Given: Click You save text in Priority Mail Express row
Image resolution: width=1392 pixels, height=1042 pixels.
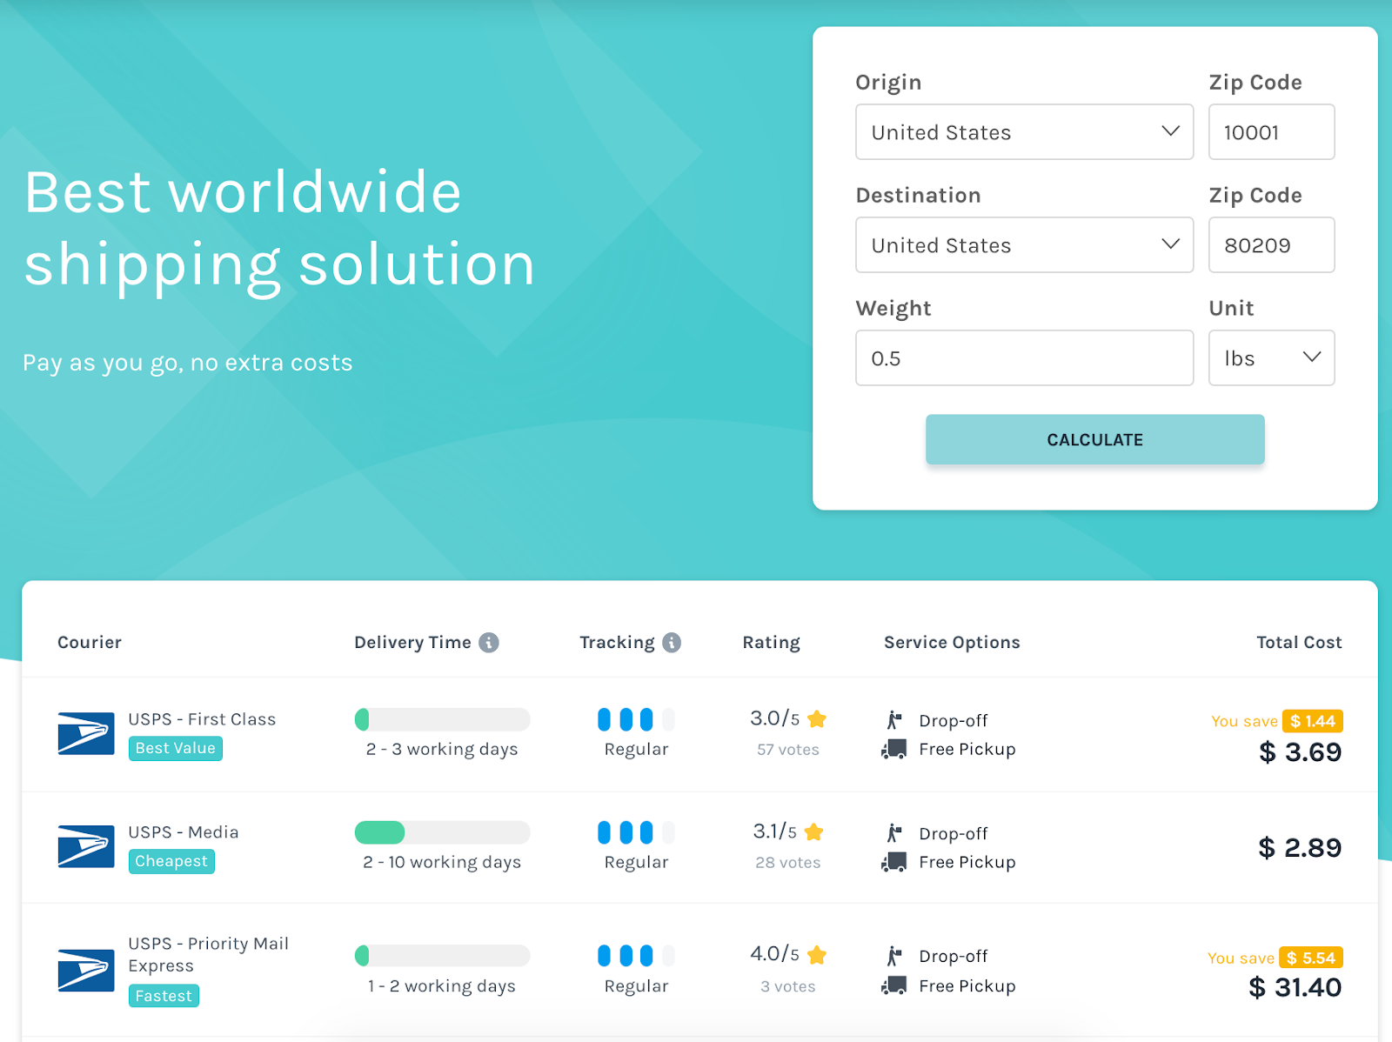Looking at the screenshot, I should point(1241,958).
